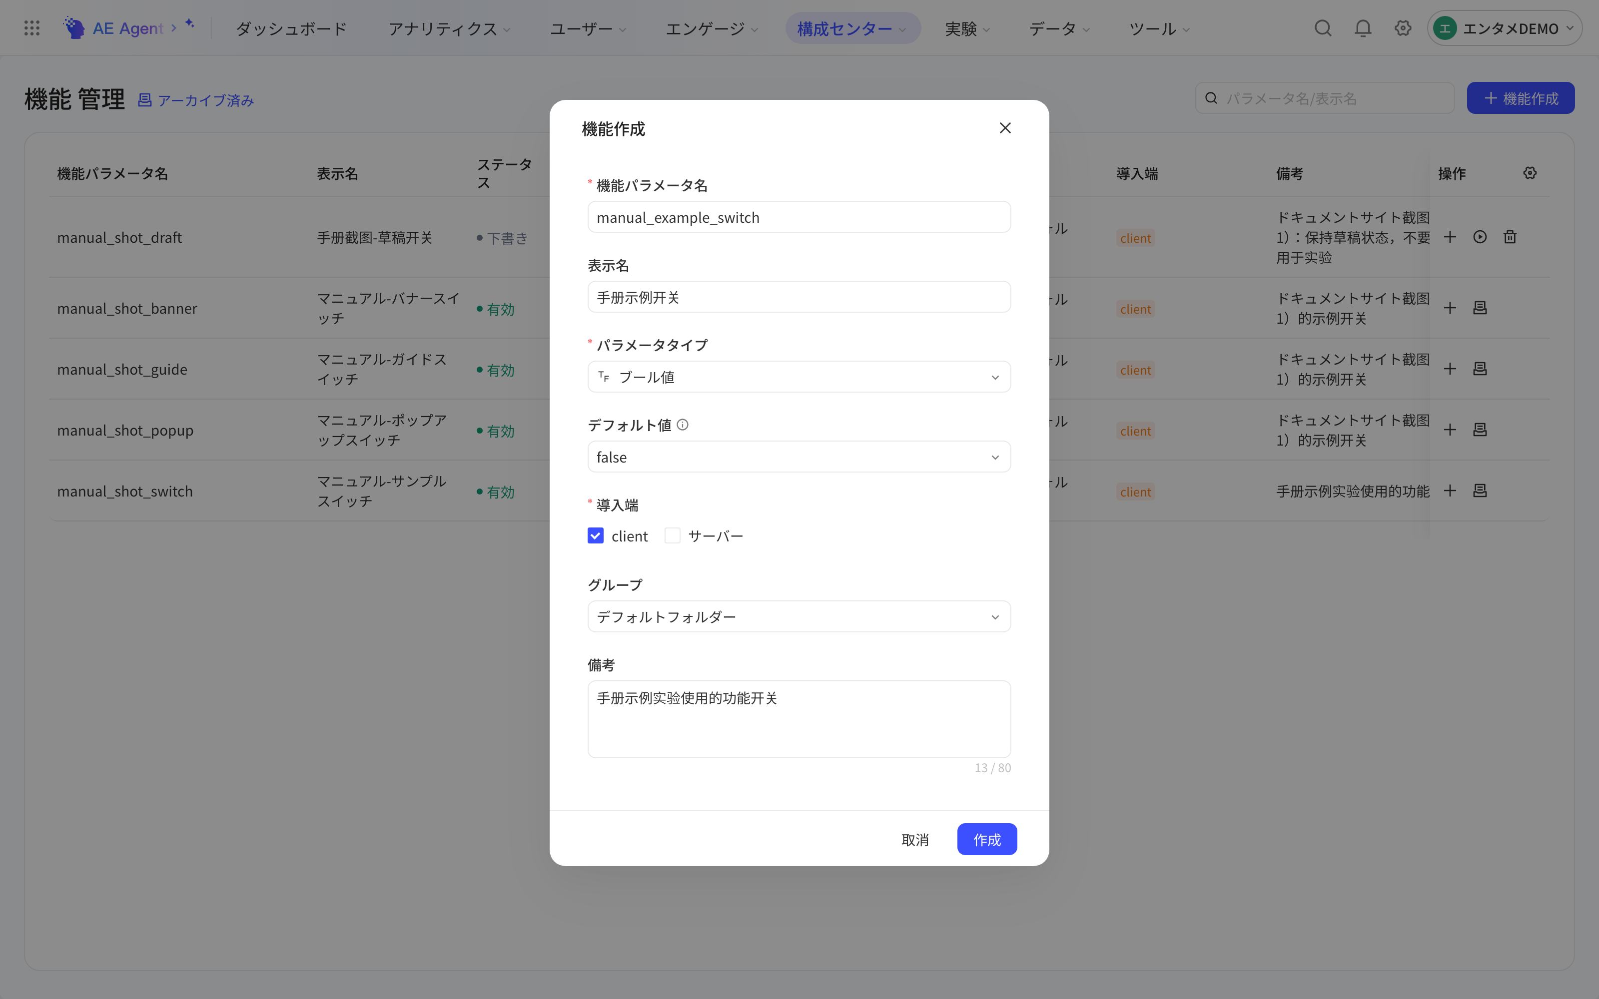Image resolution: width=1599 pixels, height=999 pixels.
Task: Open the app grid launcher icon
Action: 31,28
